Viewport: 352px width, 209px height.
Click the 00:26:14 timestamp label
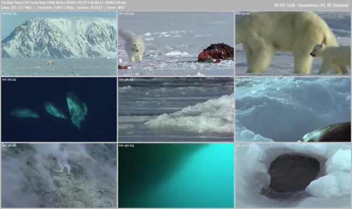126,79
